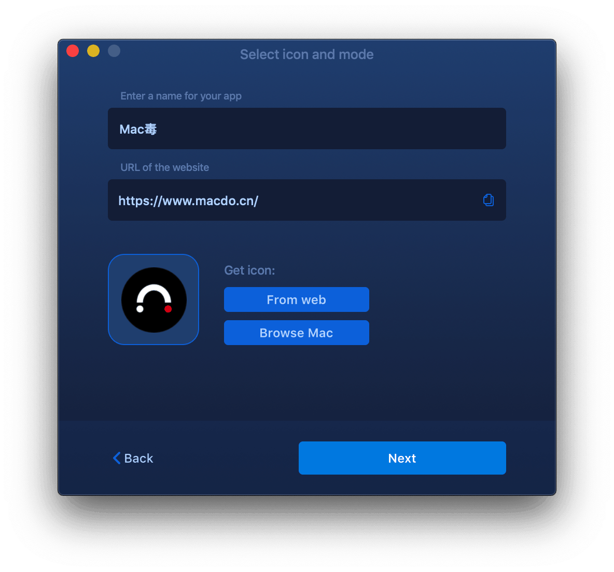Go back using the Back link

pos(133,458)
